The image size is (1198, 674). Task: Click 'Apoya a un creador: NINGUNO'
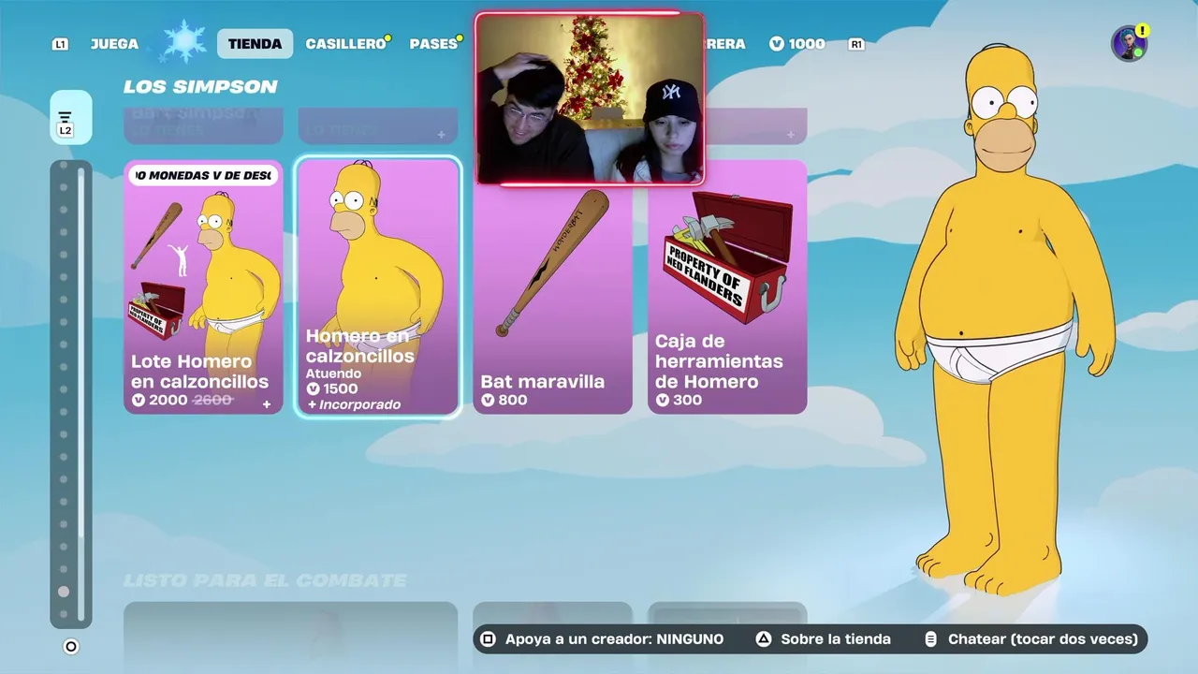[x=602, y=639]
